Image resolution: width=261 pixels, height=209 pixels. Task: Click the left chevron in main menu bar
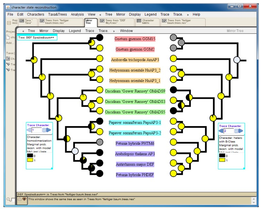click(100, 14)
